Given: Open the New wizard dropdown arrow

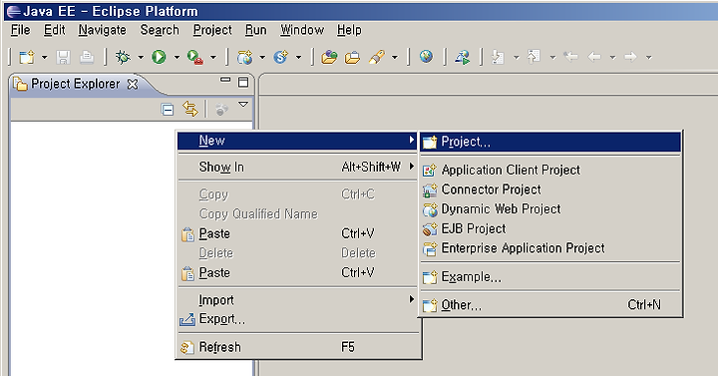Looking at the screenshot, I should click(45, 58).
